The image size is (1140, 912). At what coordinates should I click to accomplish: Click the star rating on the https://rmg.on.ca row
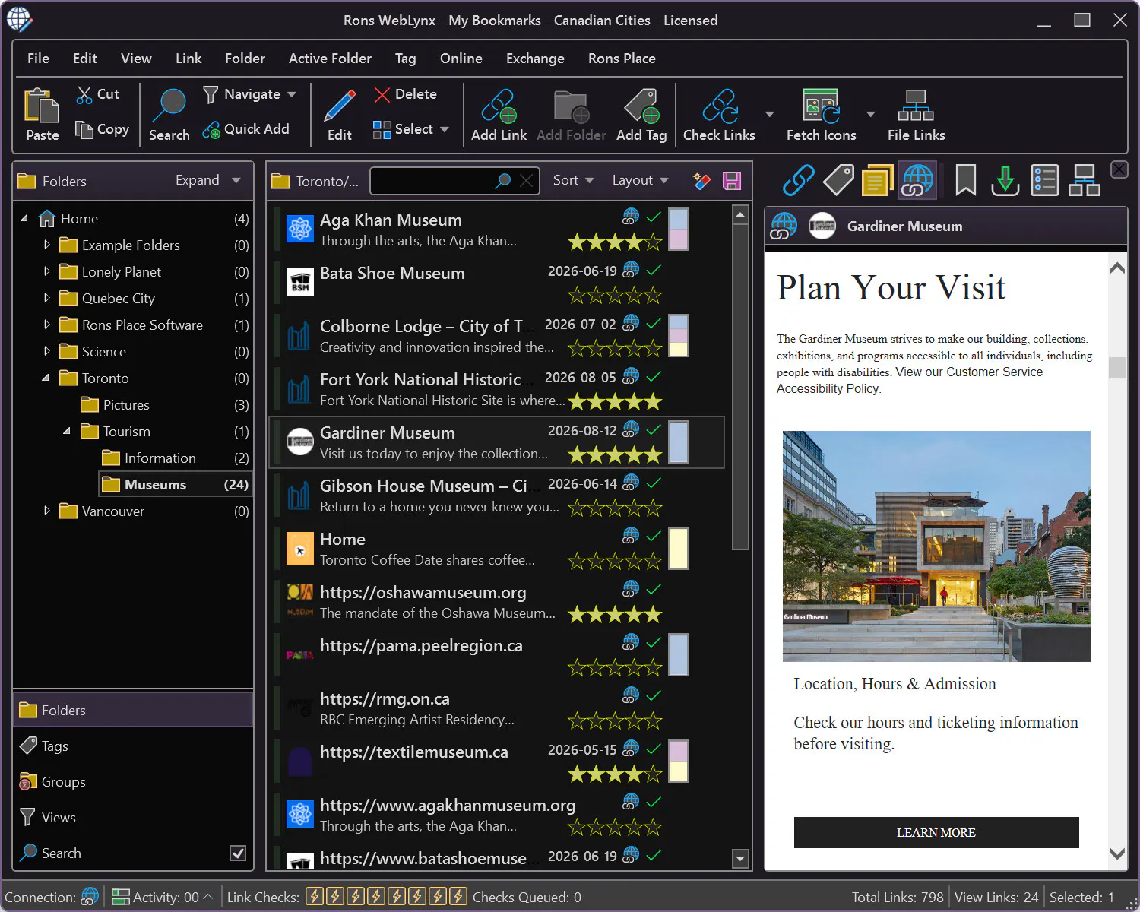click(615, 720)
